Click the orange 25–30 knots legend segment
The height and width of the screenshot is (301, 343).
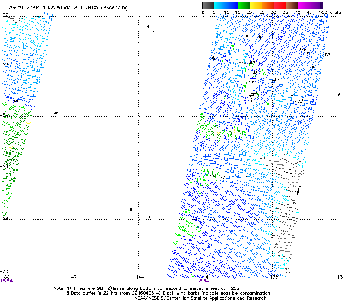(268, 6)
